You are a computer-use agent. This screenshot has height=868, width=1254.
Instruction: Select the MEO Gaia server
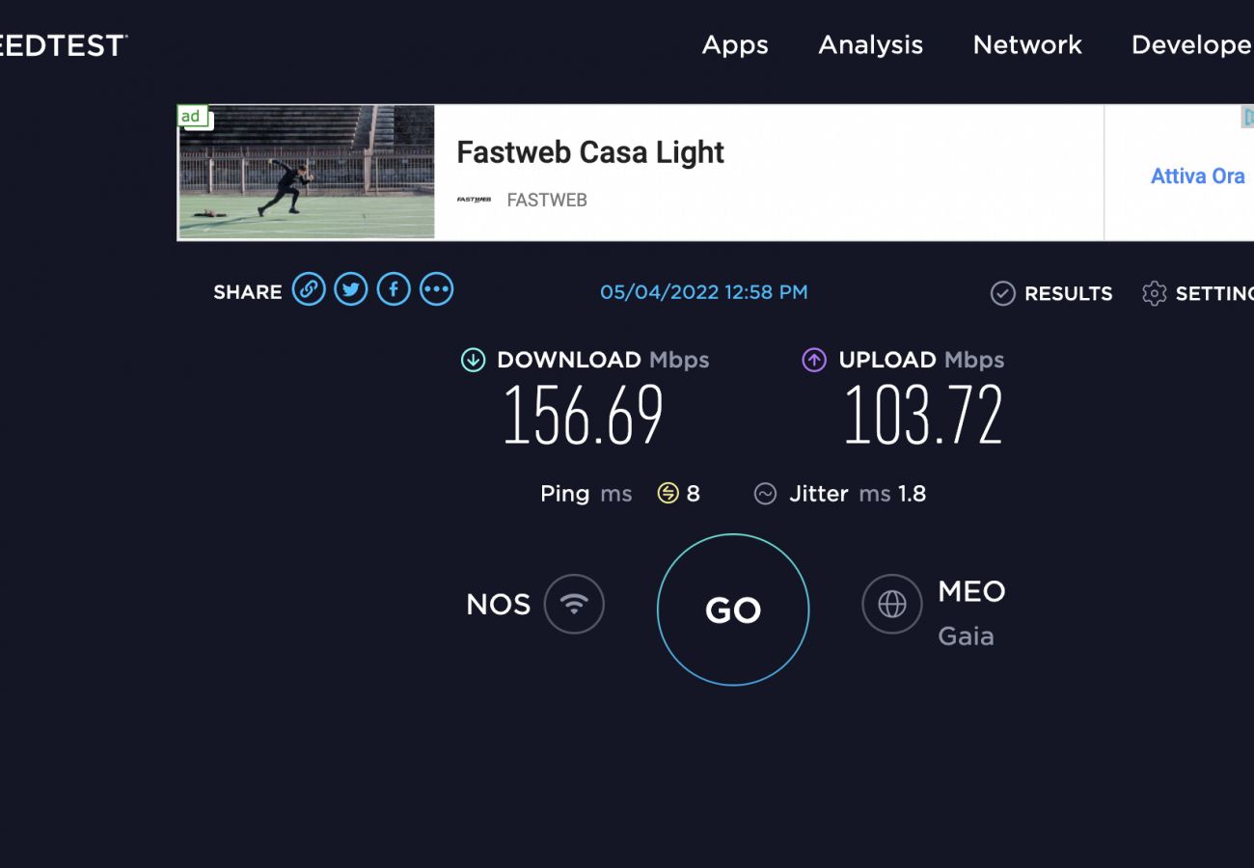point(970,612)
